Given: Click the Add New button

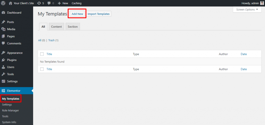Looking at the screenshot, I should pos(77,14).
